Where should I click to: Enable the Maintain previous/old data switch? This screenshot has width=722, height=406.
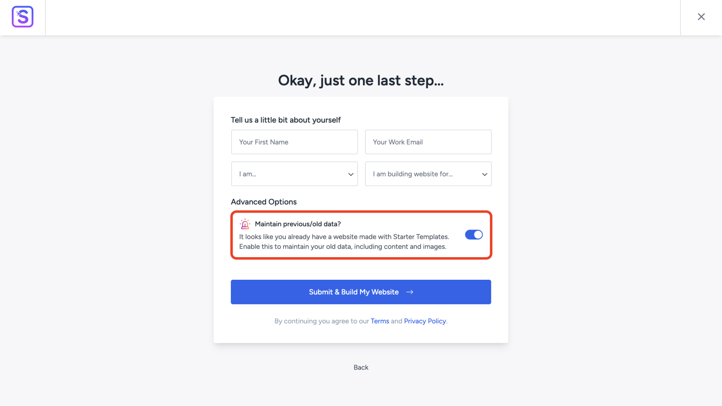click(x=474, y=234)
